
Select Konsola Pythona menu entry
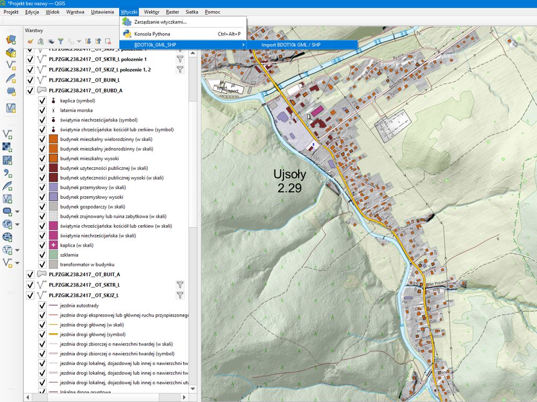click(183, 34)
